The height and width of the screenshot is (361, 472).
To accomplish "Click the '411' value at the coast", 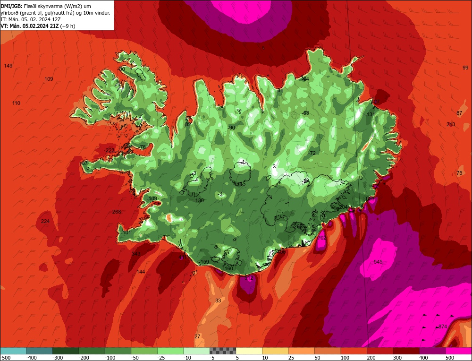I will pyautogui.click(x=183, y=258).
